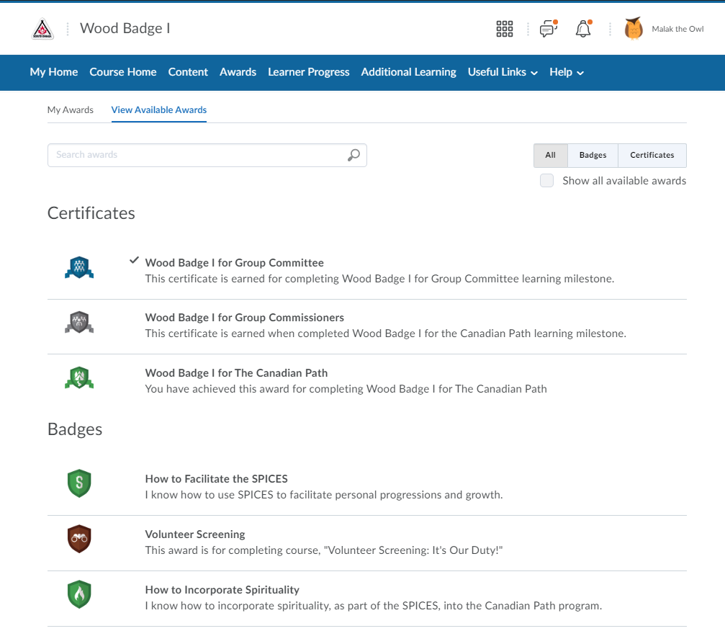The height and width of the screenshot is (631, 725).
Task: Switch to the My Awards tab
Action: (71, 110)
